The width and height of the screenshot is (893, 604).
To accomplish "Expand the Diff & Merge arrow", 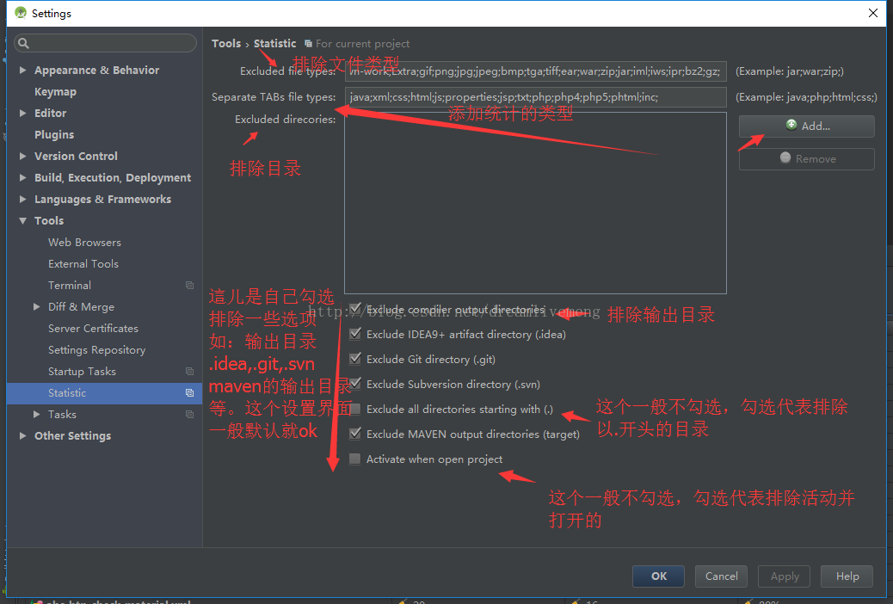I will [36, 306].
